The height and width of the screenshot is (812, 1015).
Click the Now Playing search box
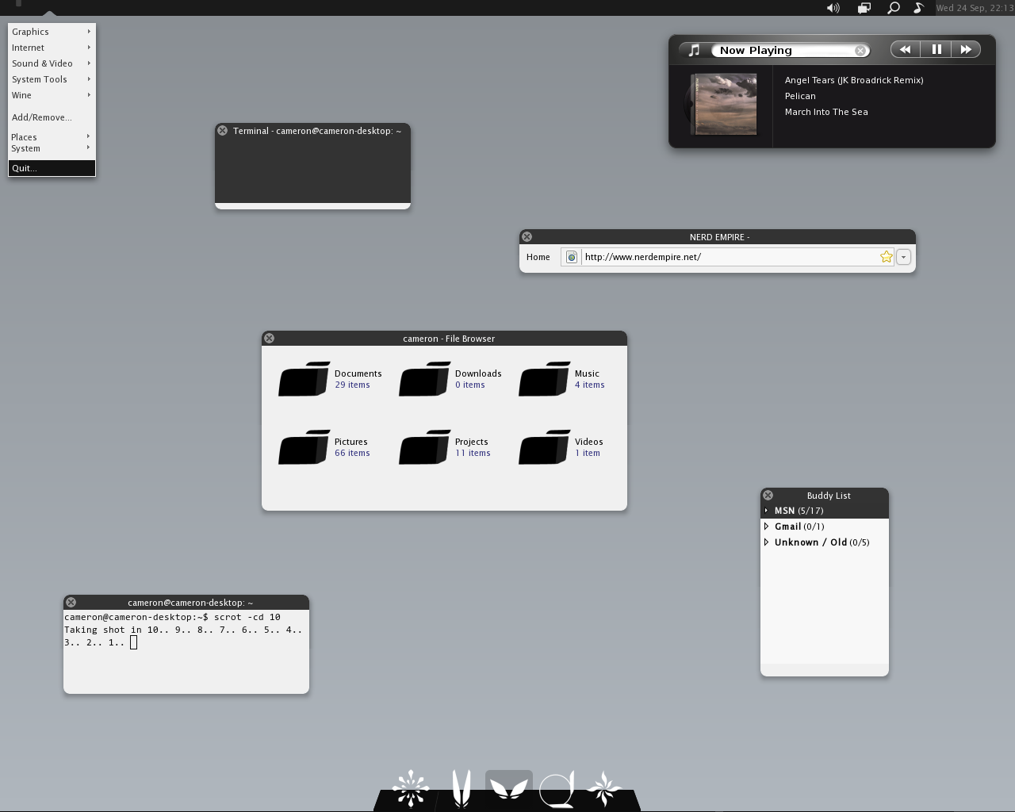(791, 50)
